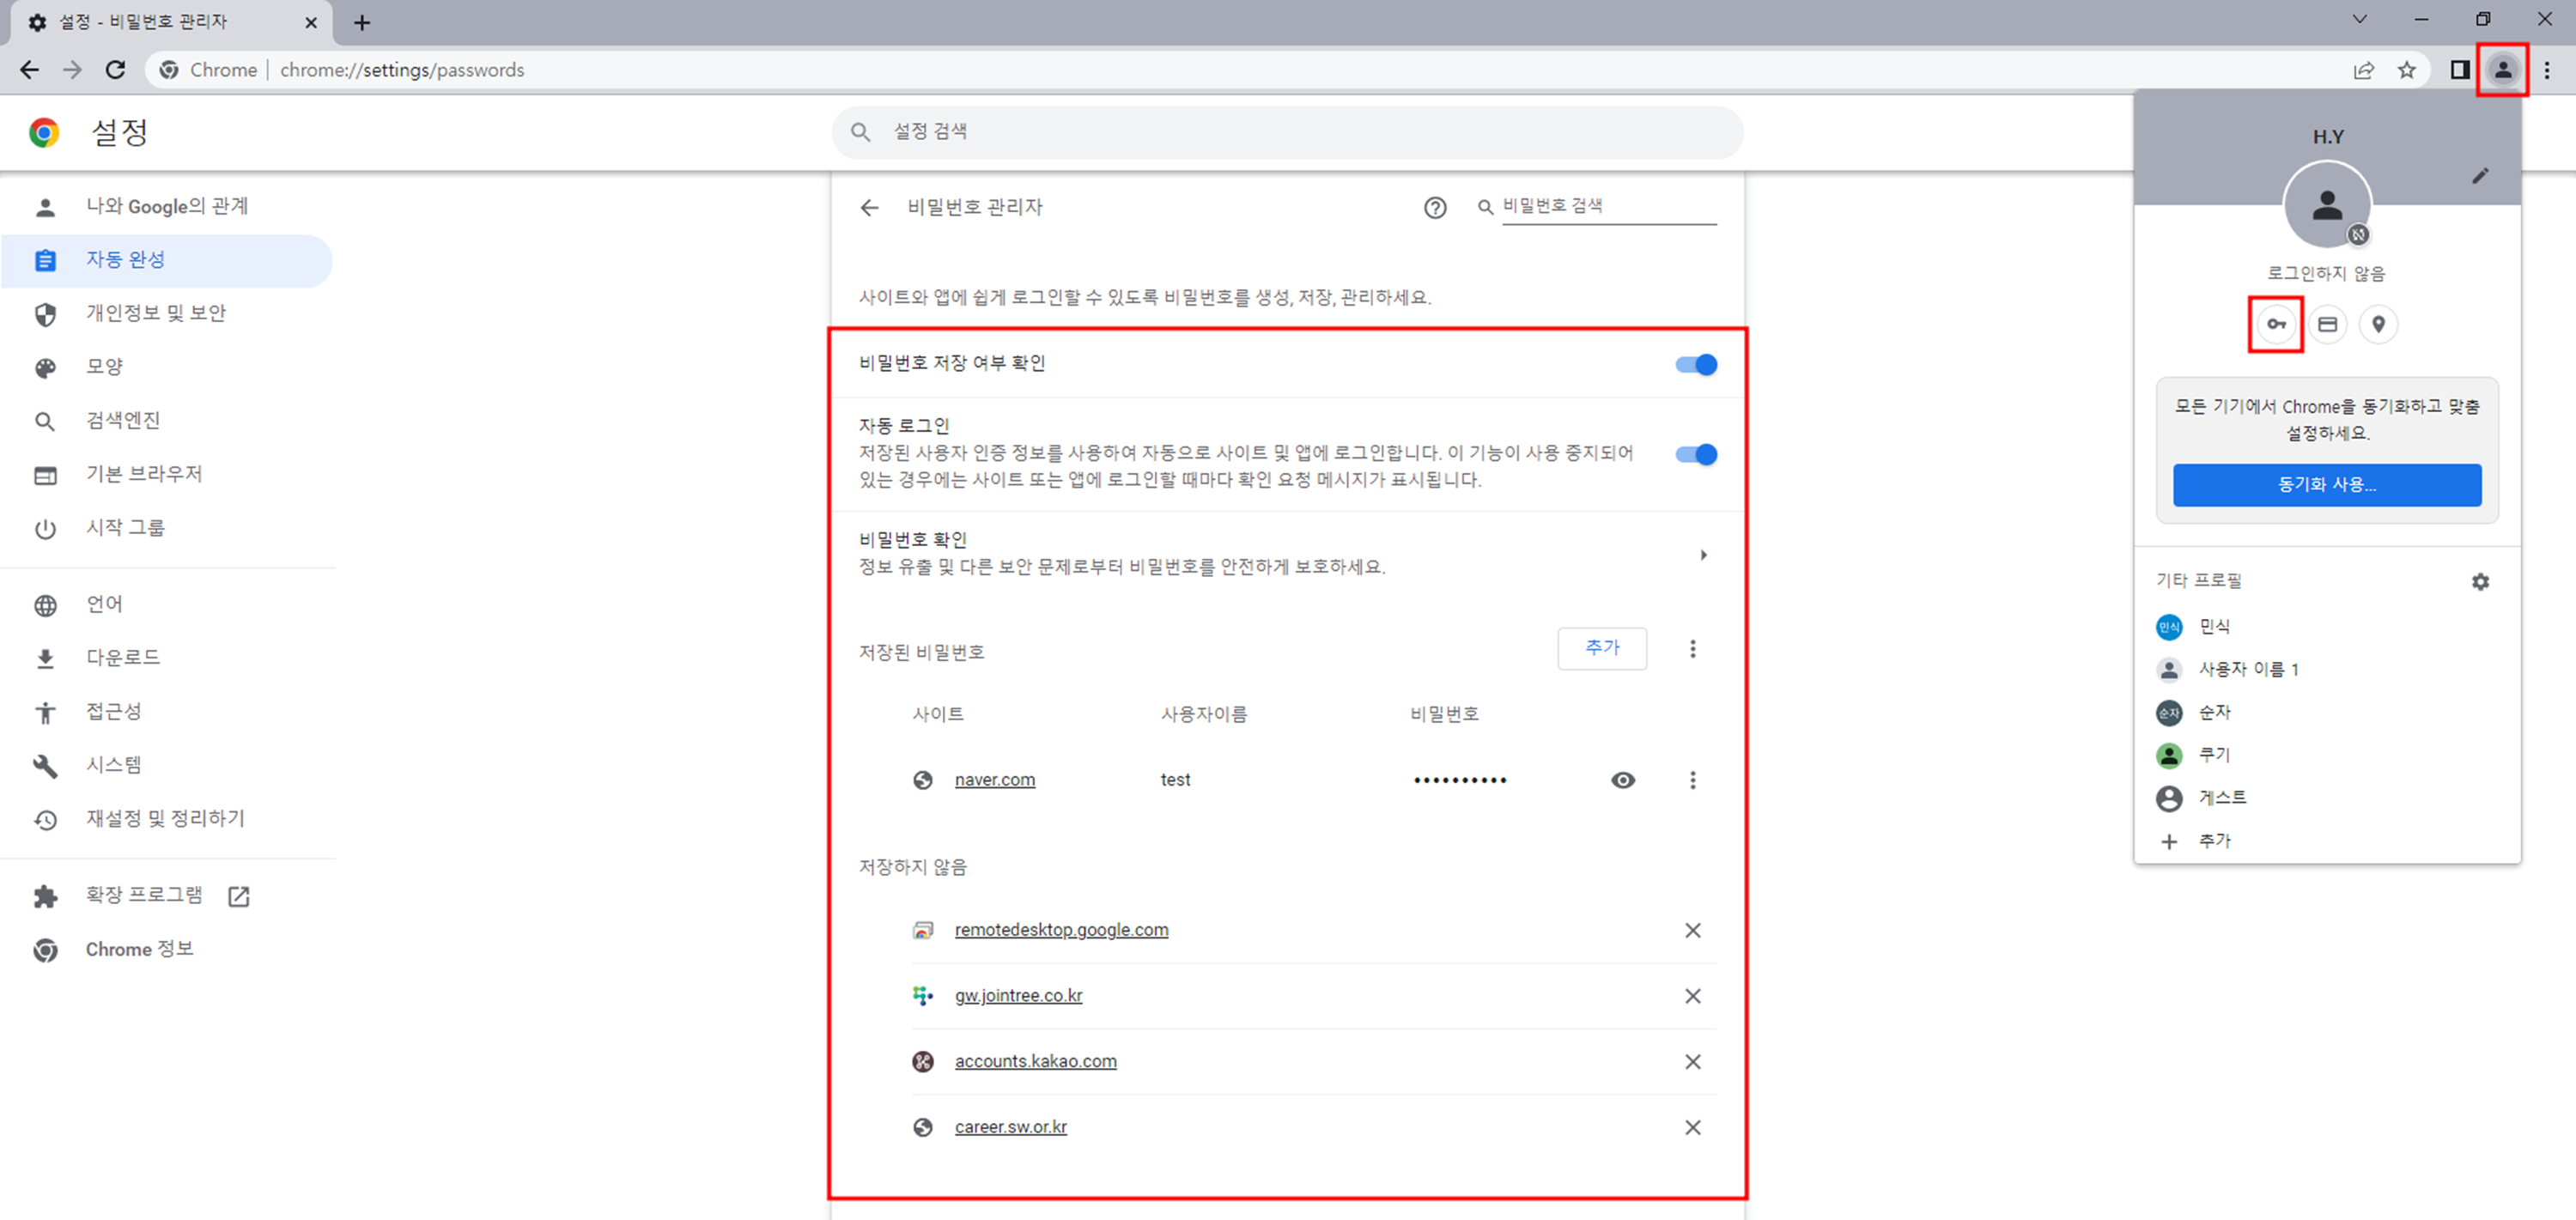Expand the password checkup row arrow
Screen dimensions: 2576x1220
coord(1703,554)
